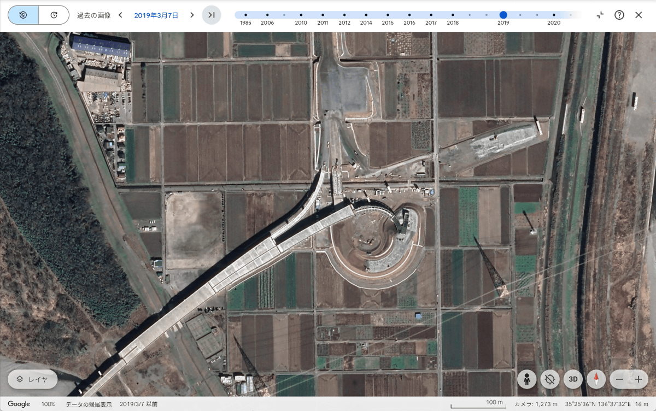Zoom in with the plus button

[x=638, y=379]
